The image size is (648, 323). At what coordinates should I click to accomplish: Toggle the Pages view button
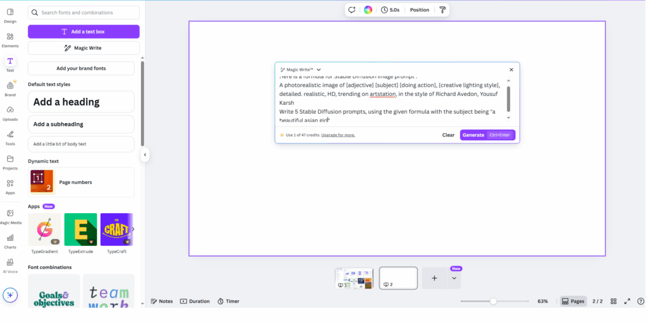tap(573, 302)
